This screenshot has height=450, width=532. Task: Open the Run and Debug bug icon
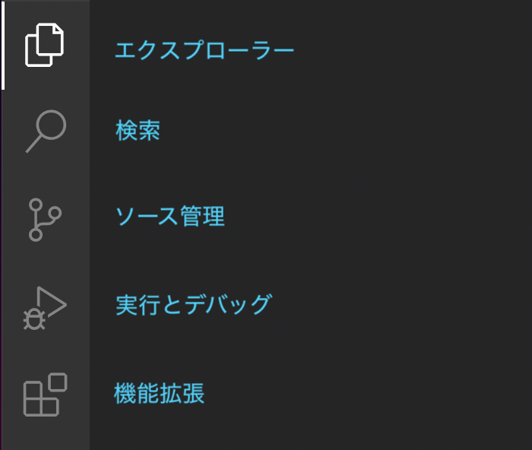45,308
